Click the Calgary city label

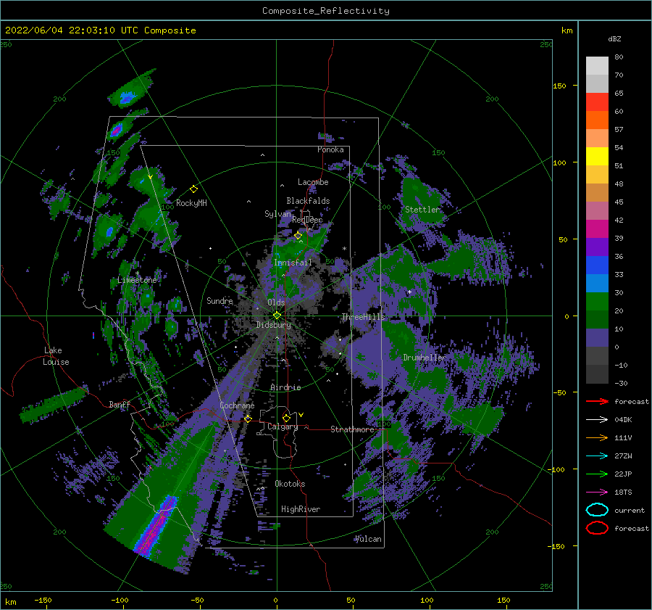(283, 426)
